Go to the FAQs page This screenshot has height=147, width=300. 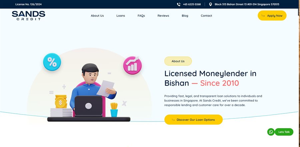coord(141,16)
